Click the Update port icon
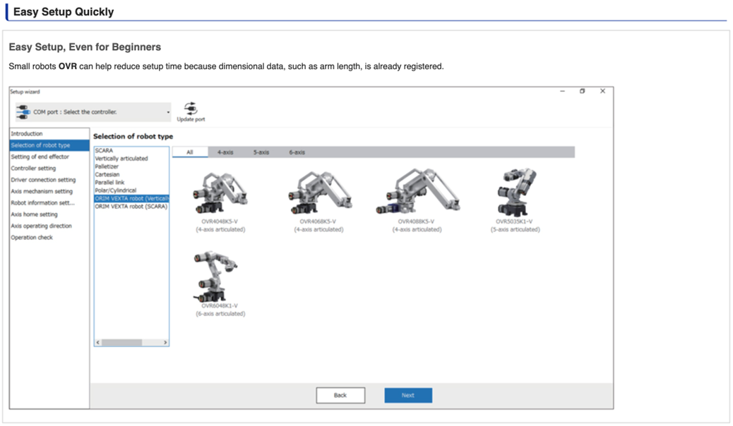This screenshot has height=426, width=733. click(191, 109)
